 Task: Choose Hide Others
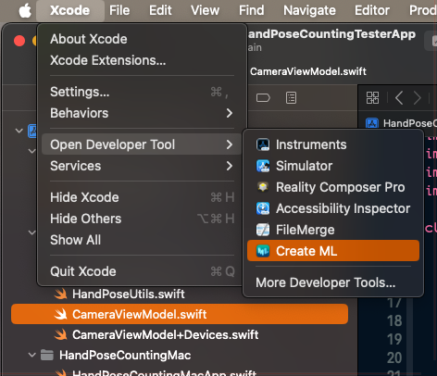[142, 219]
